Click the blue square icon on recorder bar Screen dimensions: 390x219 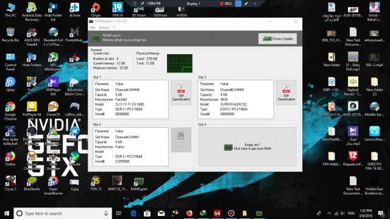click(x=238, y=4)
